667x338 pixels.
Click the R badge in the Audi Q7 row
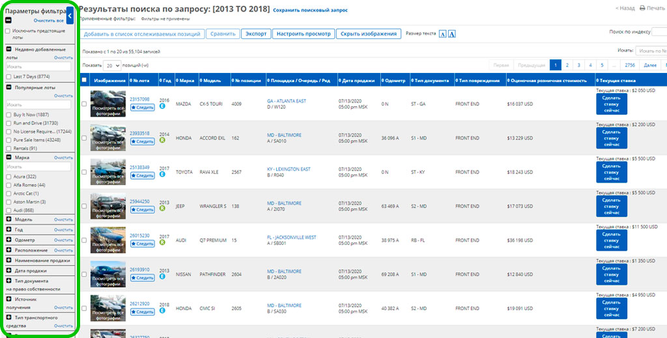click(162, 242)
